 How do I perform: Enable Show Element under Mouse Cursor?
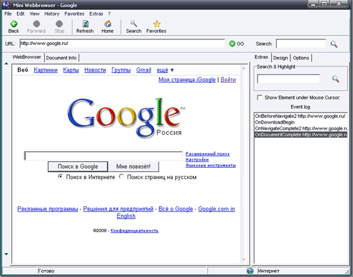[260, 97]
